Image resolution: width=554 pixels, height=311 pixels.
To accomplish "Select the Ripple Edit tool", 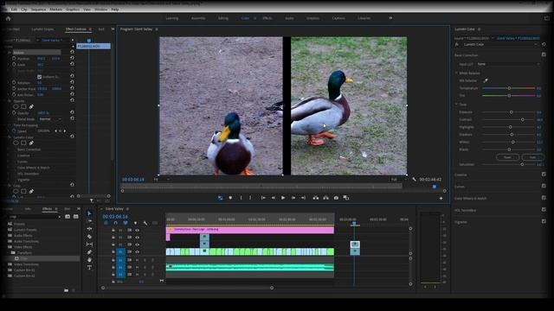I will coord(89,229).
